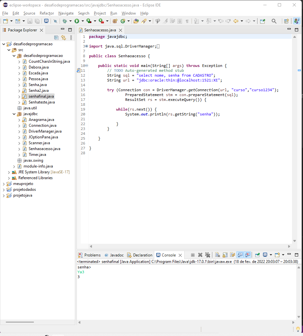This screenshot has width=303, height=336.
Task: Toggle Show Console on Standard Out
Action: 240,255
